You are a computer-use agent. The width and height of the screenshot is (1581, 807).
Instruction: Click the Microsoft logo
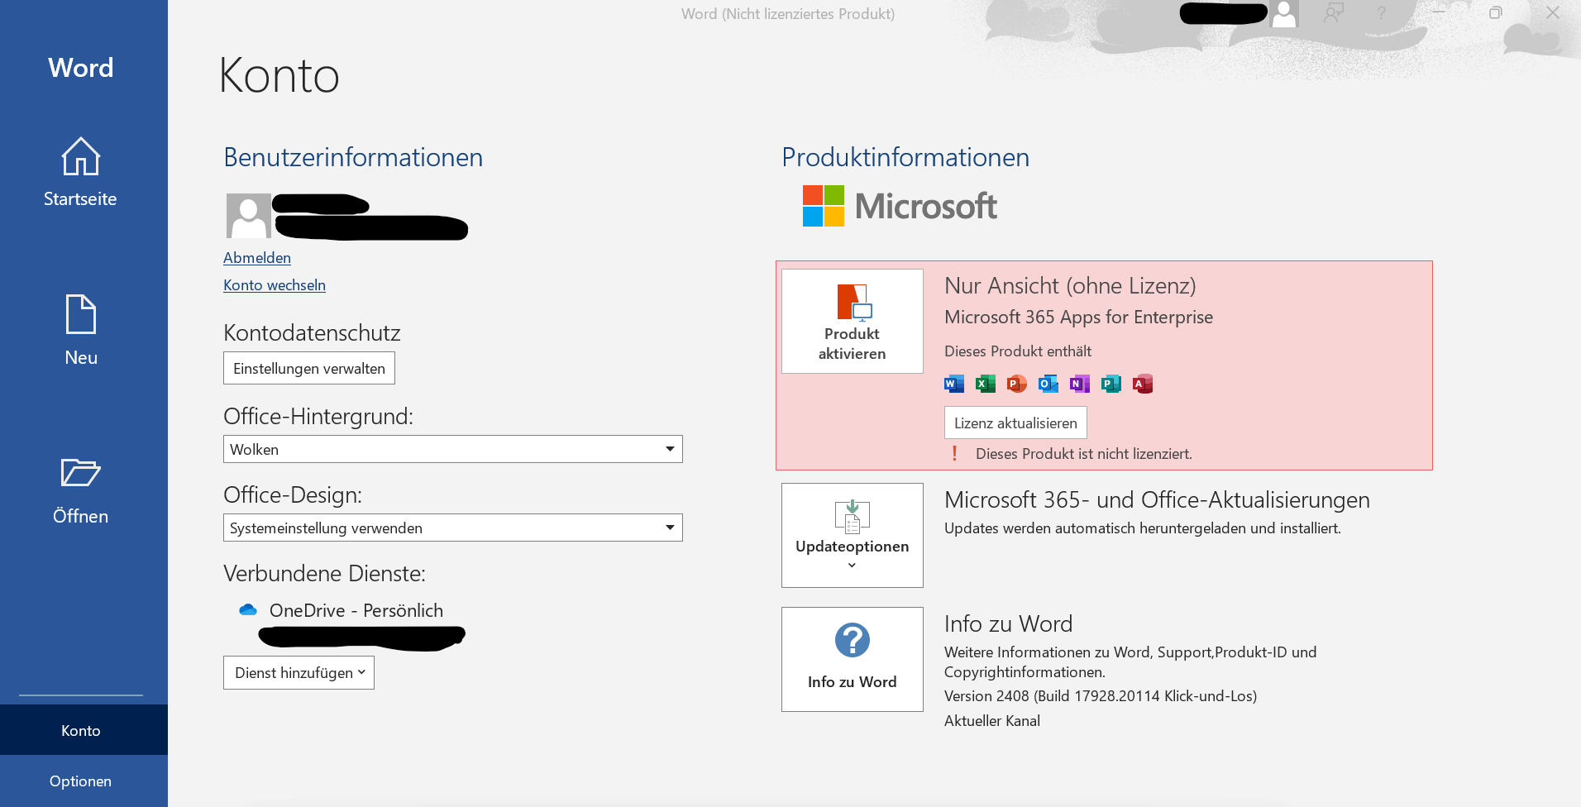(900, 206)
